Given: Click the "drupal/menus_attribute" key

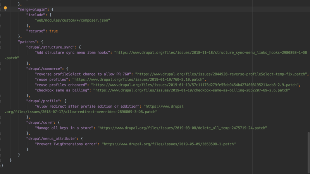Looking at the screenshot, I should (52, 139).
